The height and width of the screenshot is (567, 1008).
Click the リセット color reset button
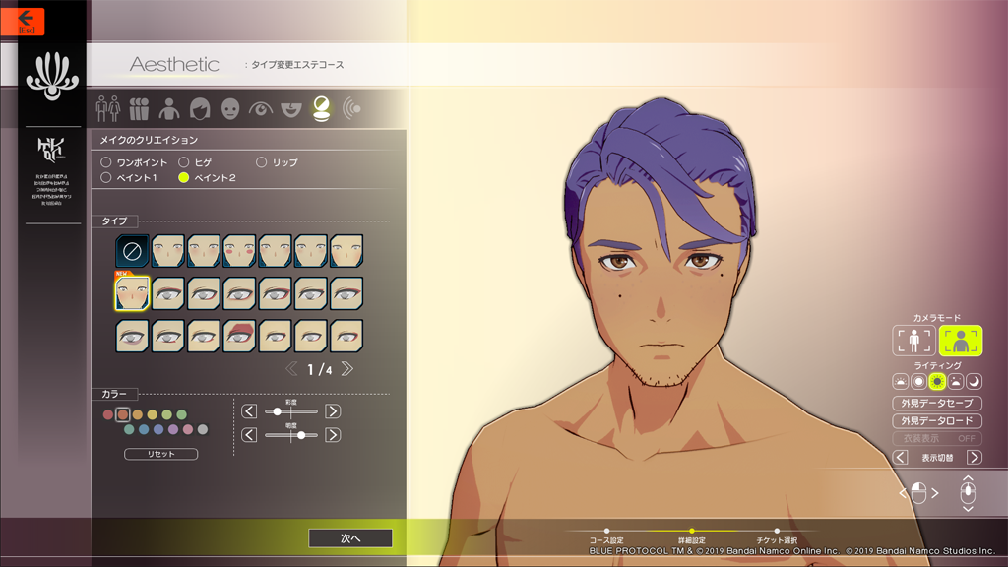tap(160, 454)
